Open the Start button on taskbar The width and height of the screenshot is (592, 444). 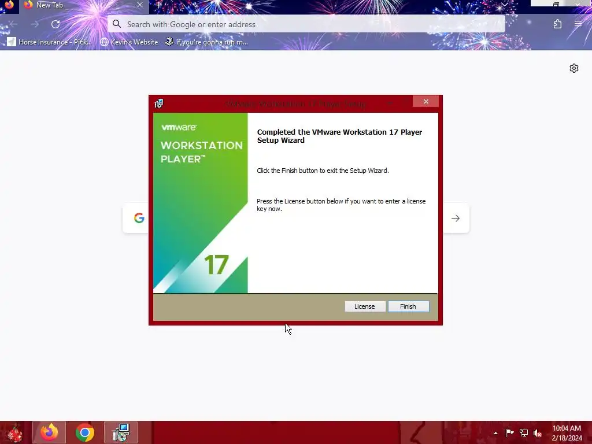pos(14,432)
